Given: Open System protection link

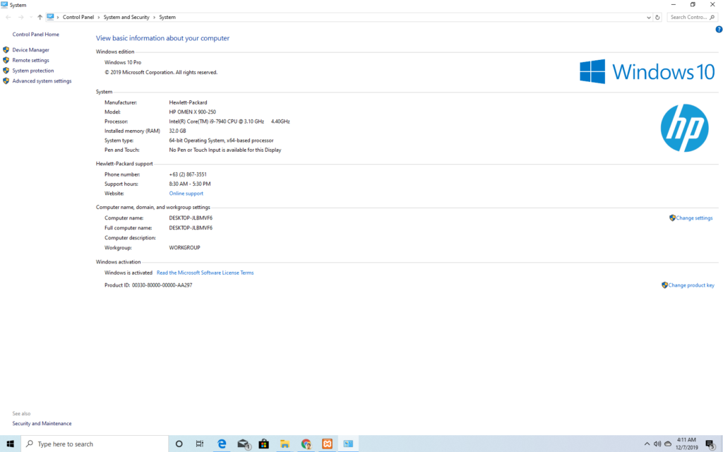Looking at the screenshot, I should pos(32,71).
